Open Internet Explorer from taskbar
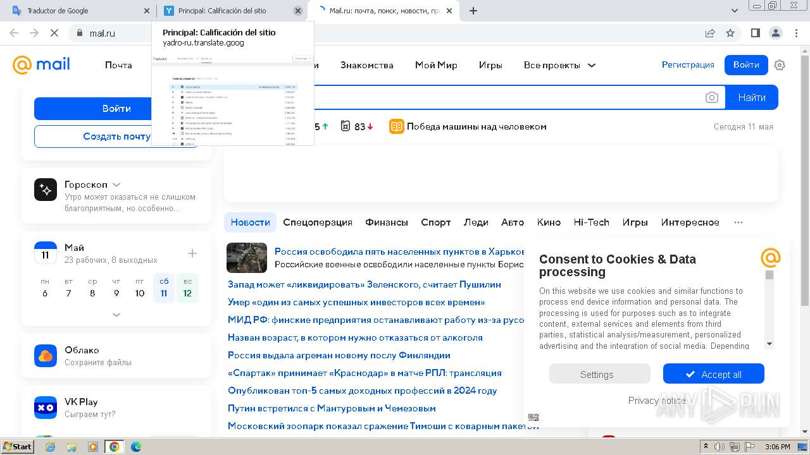 click(51, 447)
